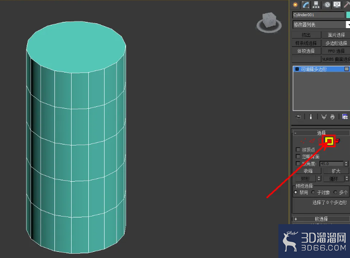Open the Hierarchy panel tab
The width and height of the screenshot is (350, 258).
click(316, 5)
